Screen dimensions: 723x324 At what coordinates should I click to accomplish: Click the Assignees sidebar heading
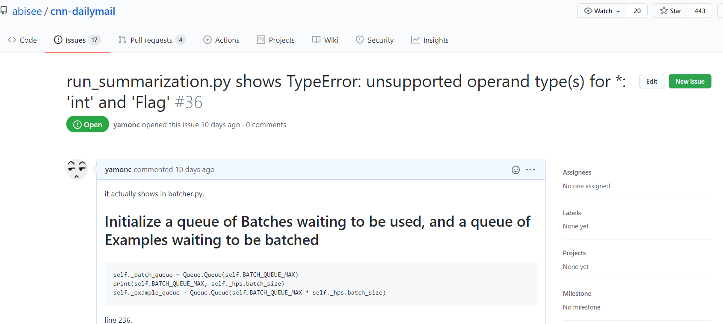(x=577, y=172)
